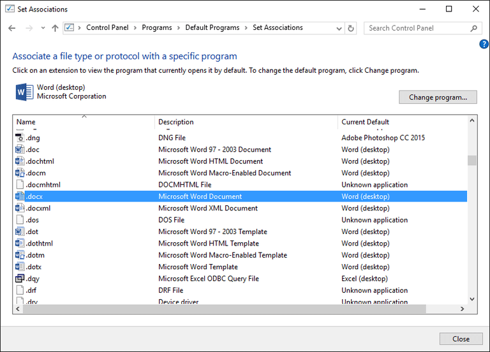Open Control Panel breadcrumb

coord(107,27)
